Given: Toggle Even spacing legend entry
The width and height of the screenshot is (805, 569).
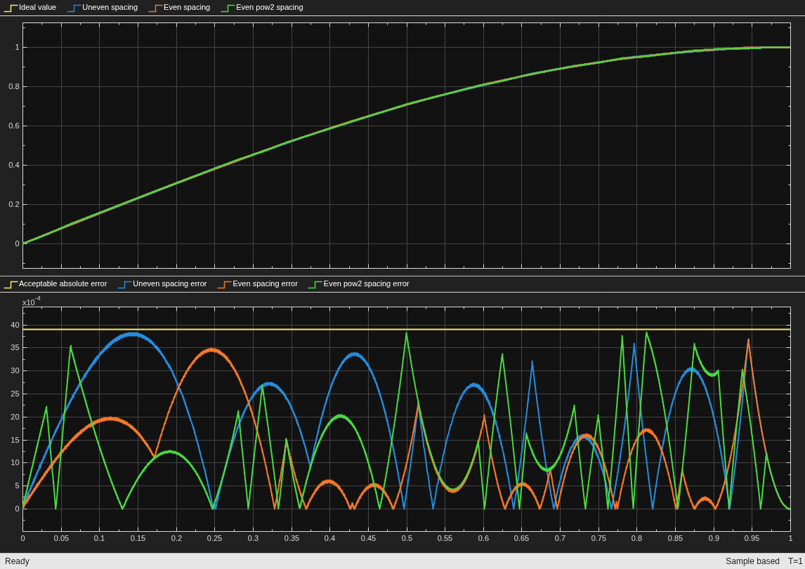Looking at the screenshot, I should 180,8.
